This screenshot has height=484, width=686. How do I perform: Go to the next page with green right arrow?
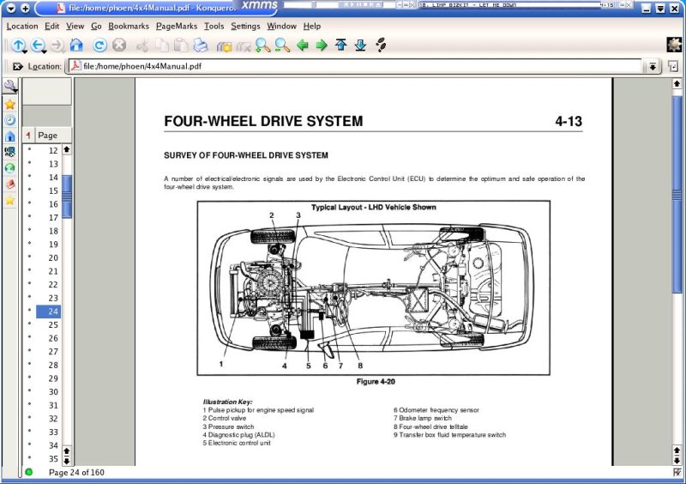pyautogui.click(x=322, y=45)
